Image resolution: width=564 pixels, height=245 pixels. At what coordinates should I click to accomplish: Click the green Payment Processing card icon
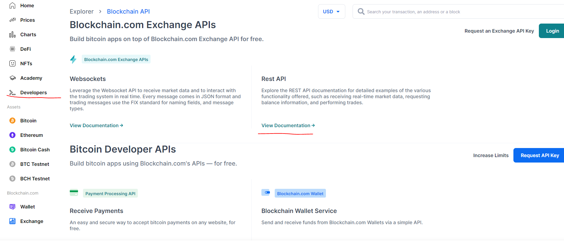pos(74,193)
